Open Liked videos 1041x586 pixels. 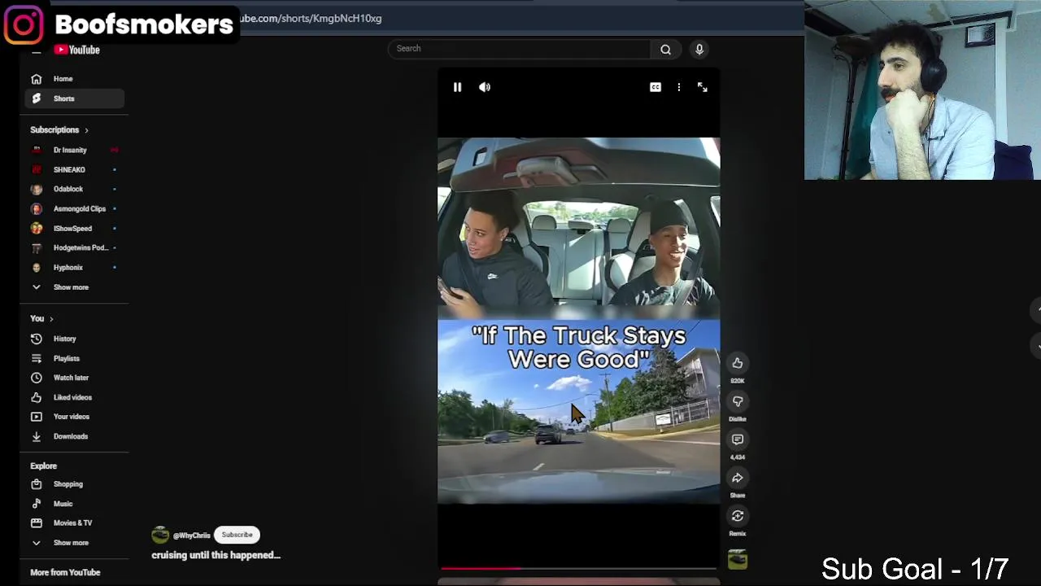(x=72, y=397)
